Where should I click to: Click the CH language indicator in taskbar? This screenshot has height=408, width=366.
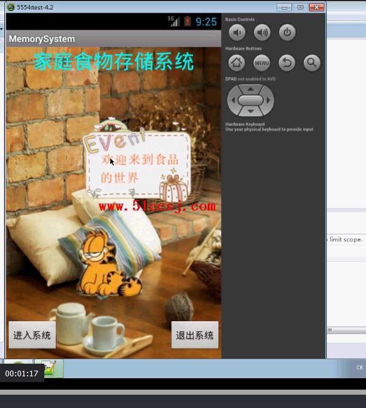coord(360,367)
